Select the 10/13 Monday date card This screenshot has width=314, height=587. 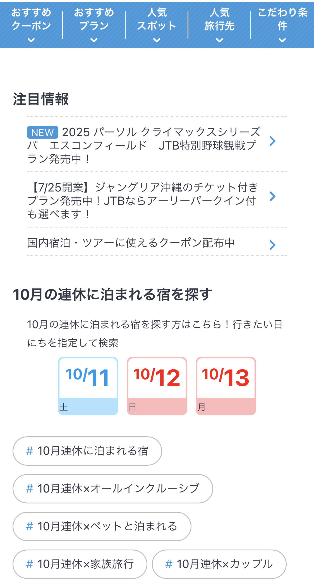(226, 386)
